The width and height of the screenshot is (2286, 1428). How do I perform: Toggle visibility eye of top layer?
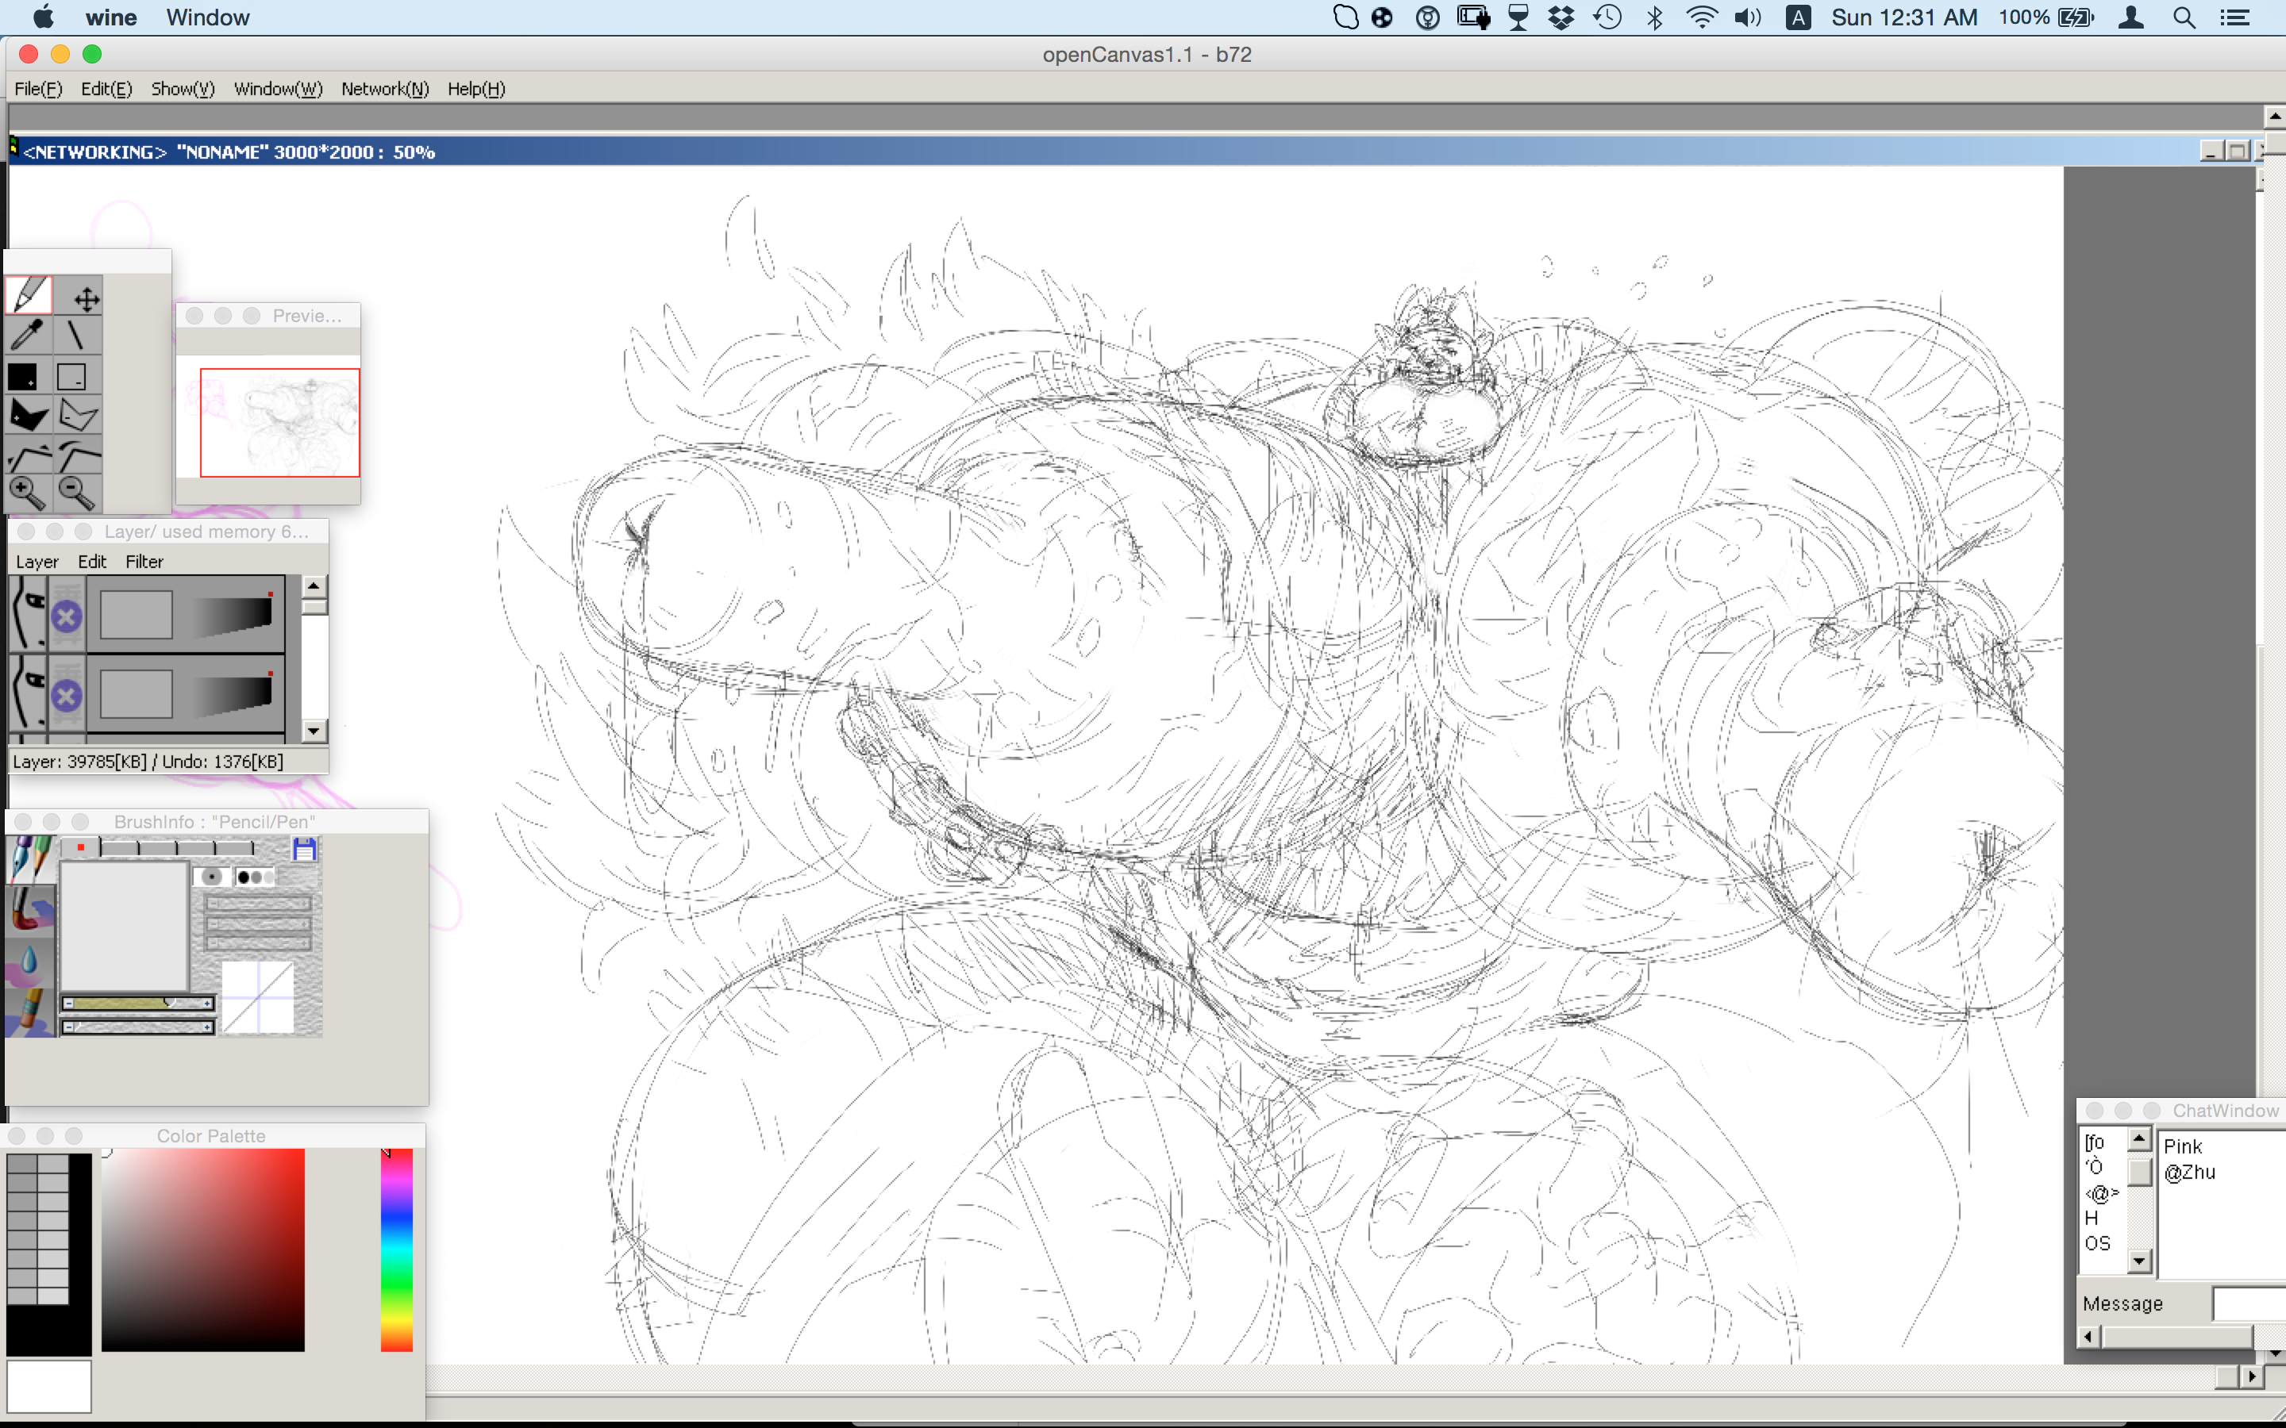point(29,616)
